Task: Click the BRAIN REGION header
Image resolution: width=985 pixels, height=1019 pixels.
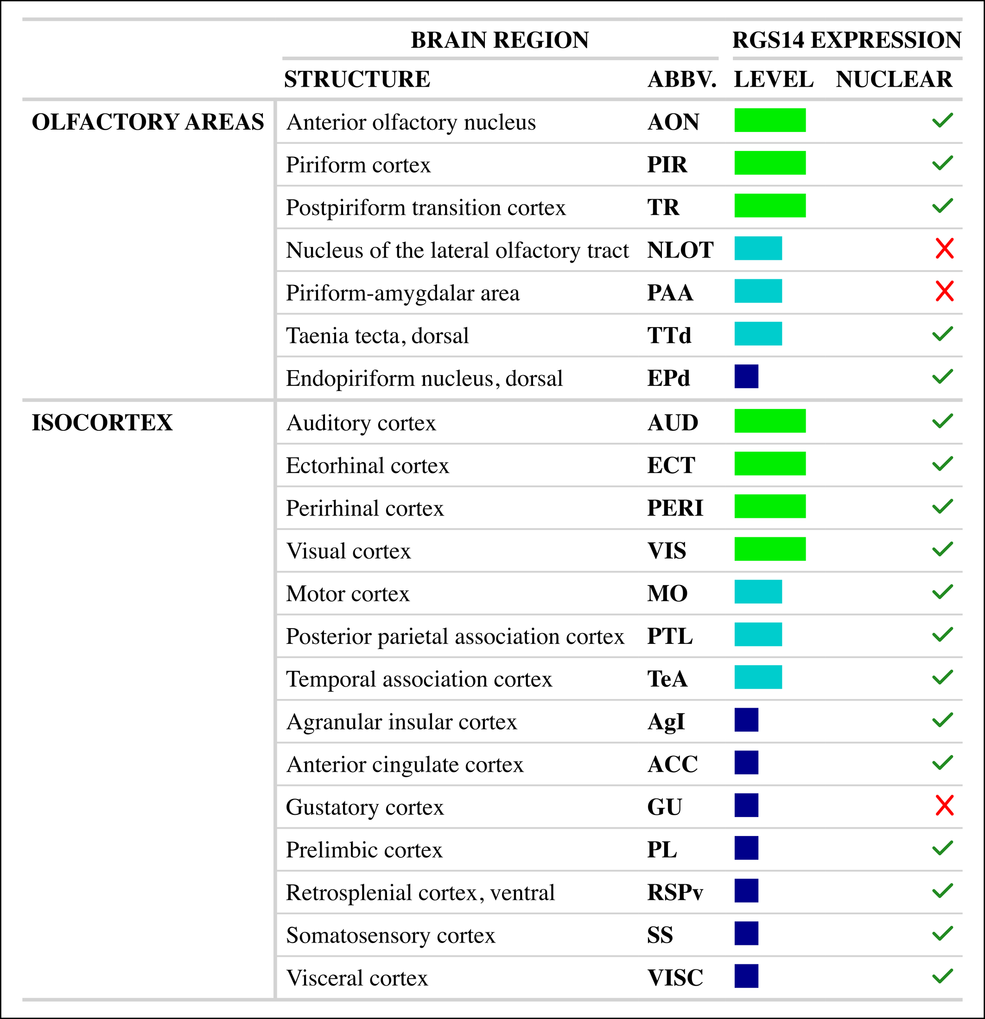Action: tap(500, 40)
